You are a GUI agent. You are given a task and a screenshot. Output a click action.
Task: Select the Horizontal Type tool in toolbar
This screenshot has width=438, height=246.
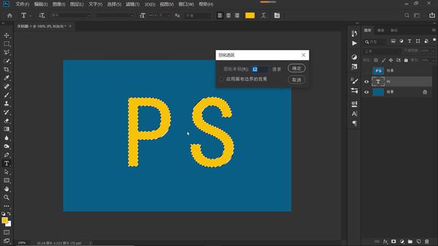pos(6,163)
